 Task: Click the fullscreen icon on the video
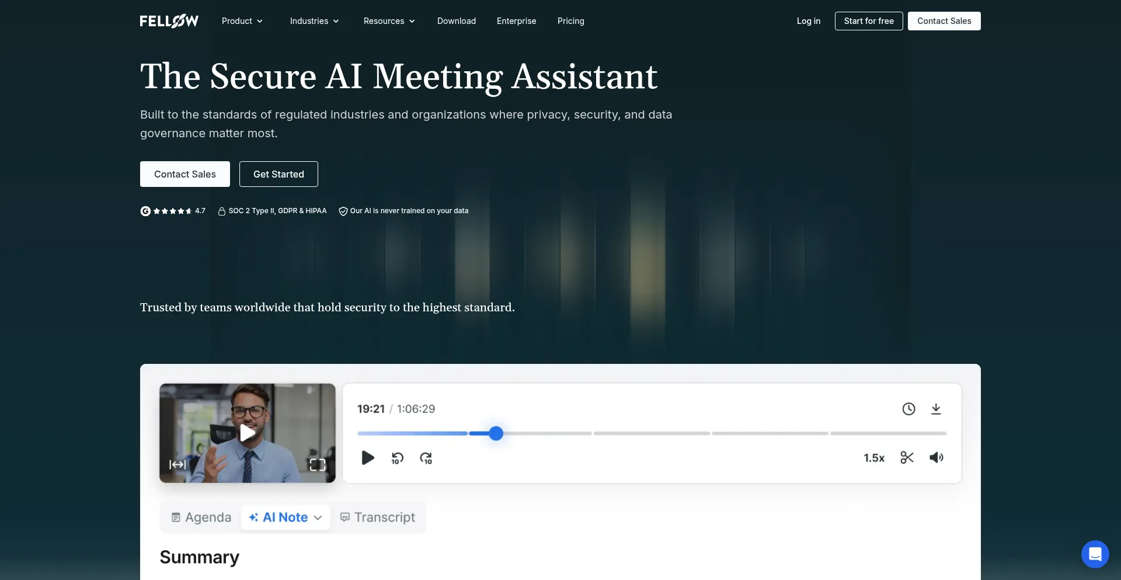click(x=318, y=464)
